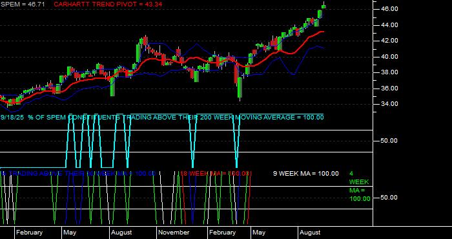The image size is (452, 239).
Task: Click the first February date marker
Action: [30, 233]
